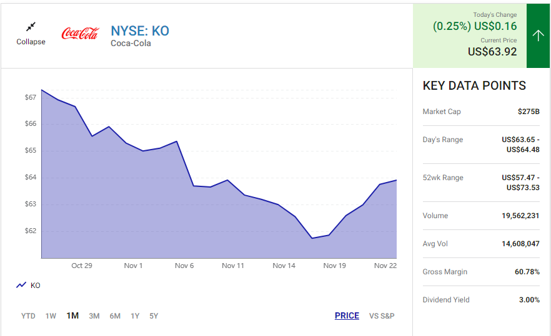Click the Nov 22 x-axis date label
The width and height of the screenshot is (551, 336).
[385, 266]
